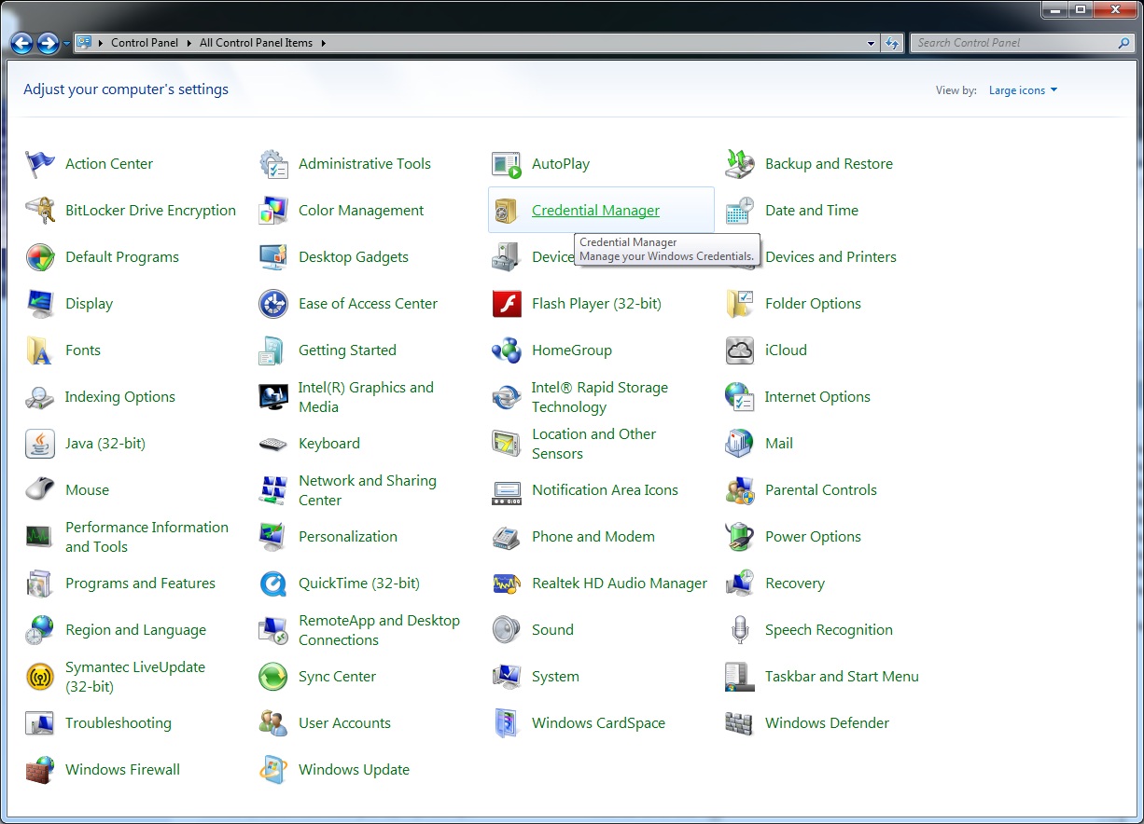This screenshot has width=1144, height=824.
Task: Click the BitLocker Drive Encryption keys icon
Action: coord(39,211)
